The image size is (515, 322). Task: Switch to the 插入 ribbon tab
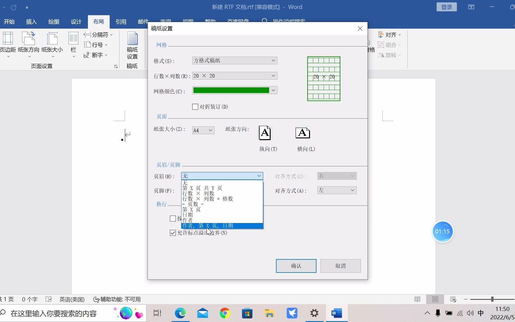point(31,21)
